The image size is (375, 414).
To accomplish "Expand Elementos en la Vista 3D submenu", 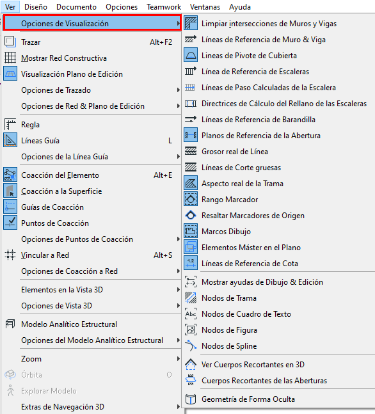I will coord(92,290).
